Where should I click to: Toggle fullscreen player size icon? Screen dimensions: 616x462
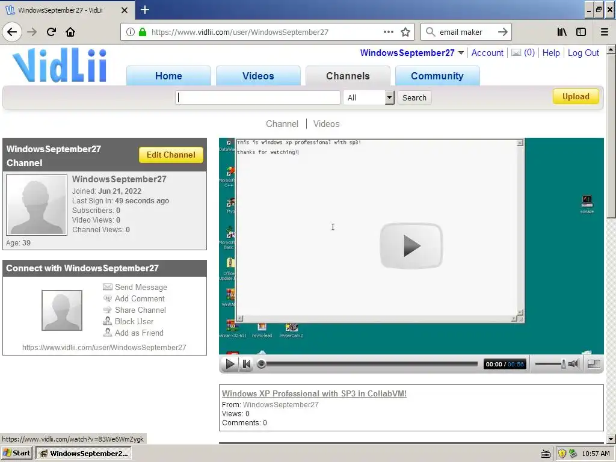click(x=594, y=364)
